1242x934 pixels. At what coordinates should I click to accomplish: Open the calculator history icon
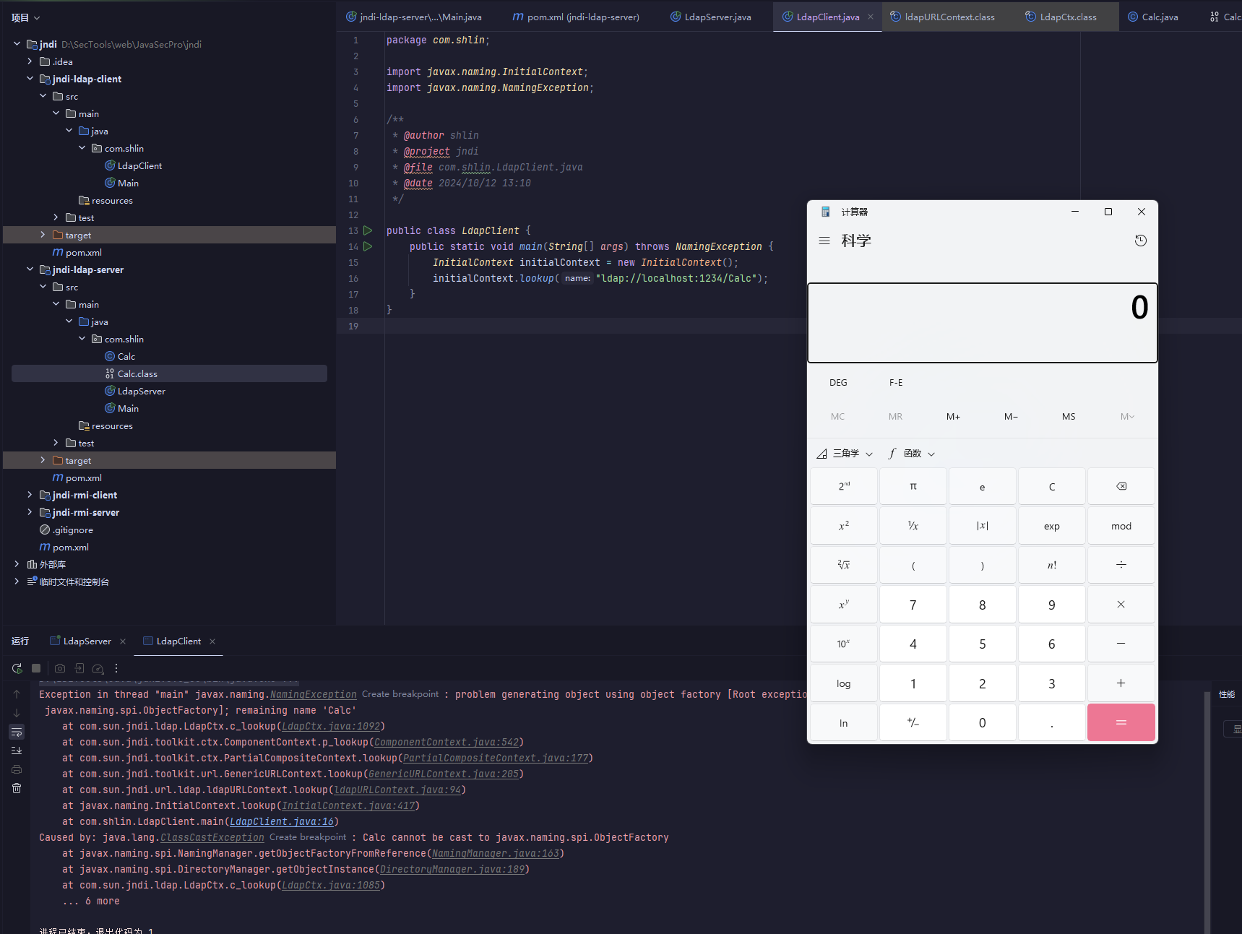point(1140,241)
